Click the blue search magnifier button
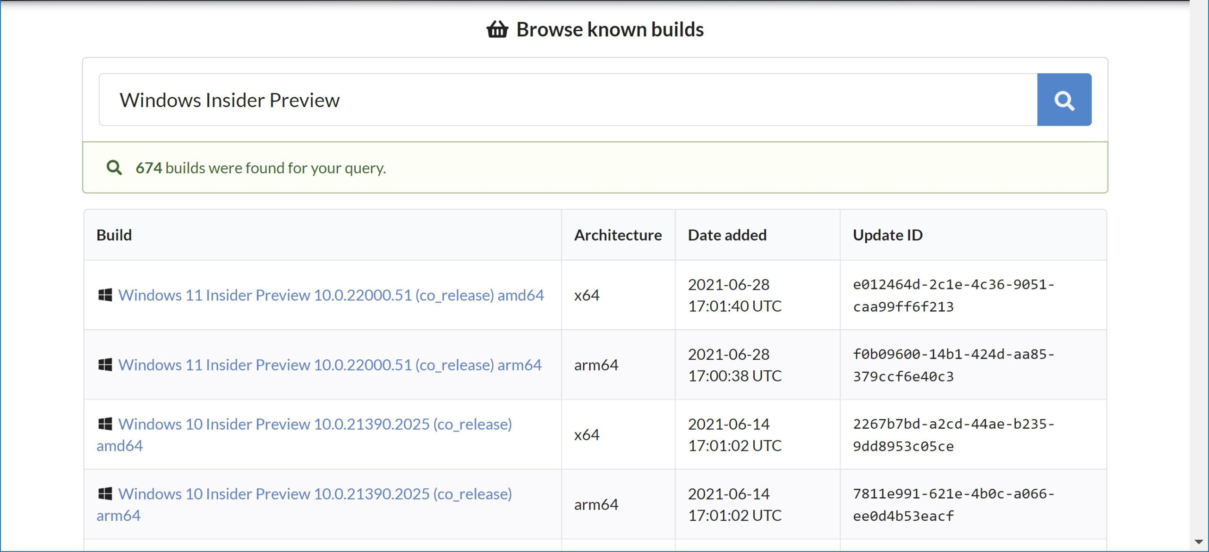 [1064, 100]
